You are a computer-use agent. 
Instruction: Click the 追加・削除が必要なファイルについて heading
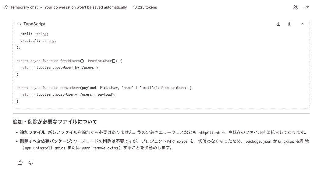(55, 122)
